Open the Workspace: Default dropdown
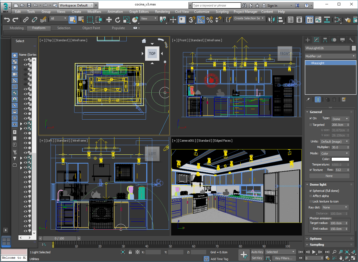Screen dimensions: 358x262 (x=76, y=5)
